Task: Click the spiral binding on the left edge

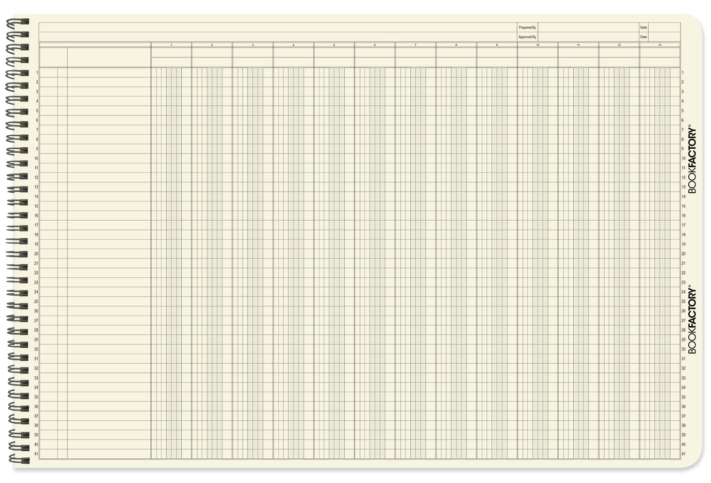Action: point(17,241)
